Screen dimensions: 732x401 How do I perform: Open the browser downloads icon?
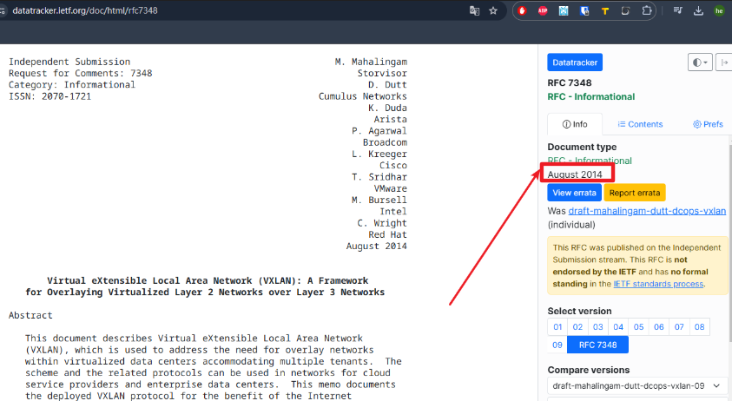[698, 10]
